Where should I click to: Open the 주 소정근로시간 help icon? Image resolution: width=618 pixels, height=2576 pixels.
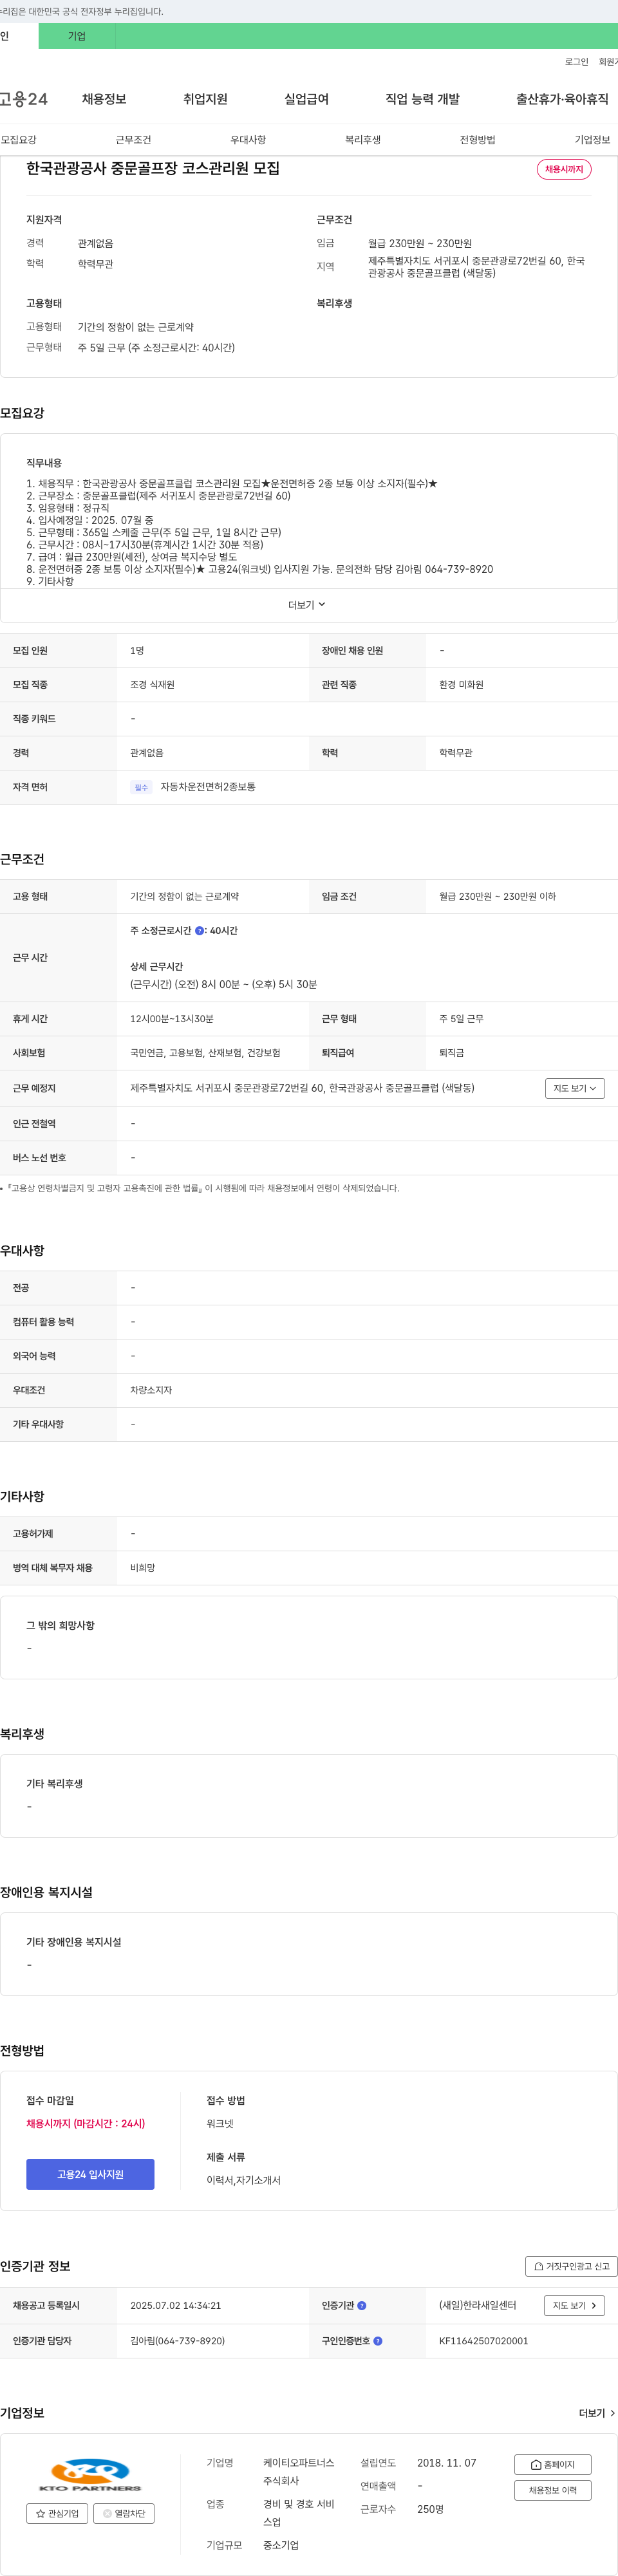tap(199, 931)
